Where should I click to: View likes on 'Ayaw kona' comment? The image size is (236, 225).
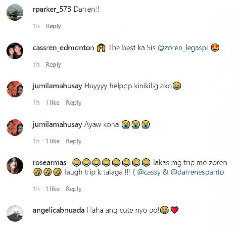[53, 141]
